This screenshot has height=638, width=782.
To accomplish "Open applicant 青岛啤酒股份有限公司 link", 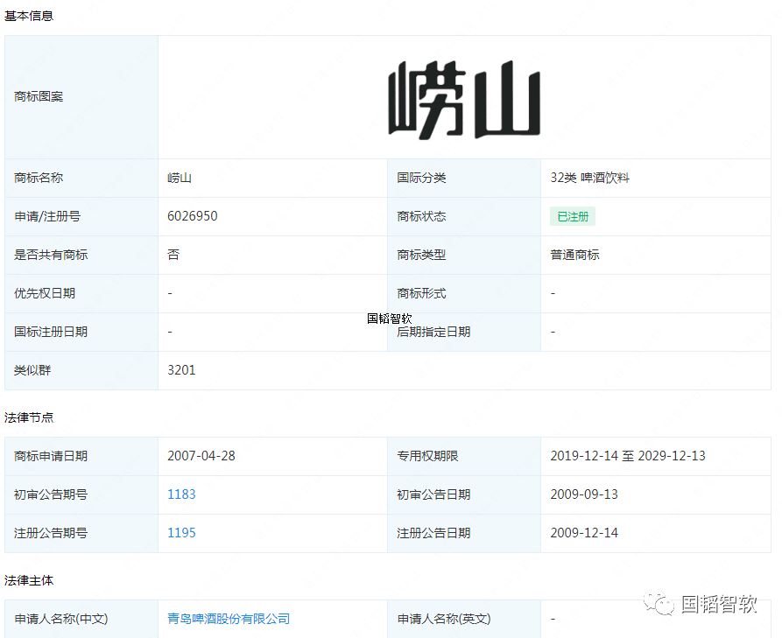I will [229, 619].
